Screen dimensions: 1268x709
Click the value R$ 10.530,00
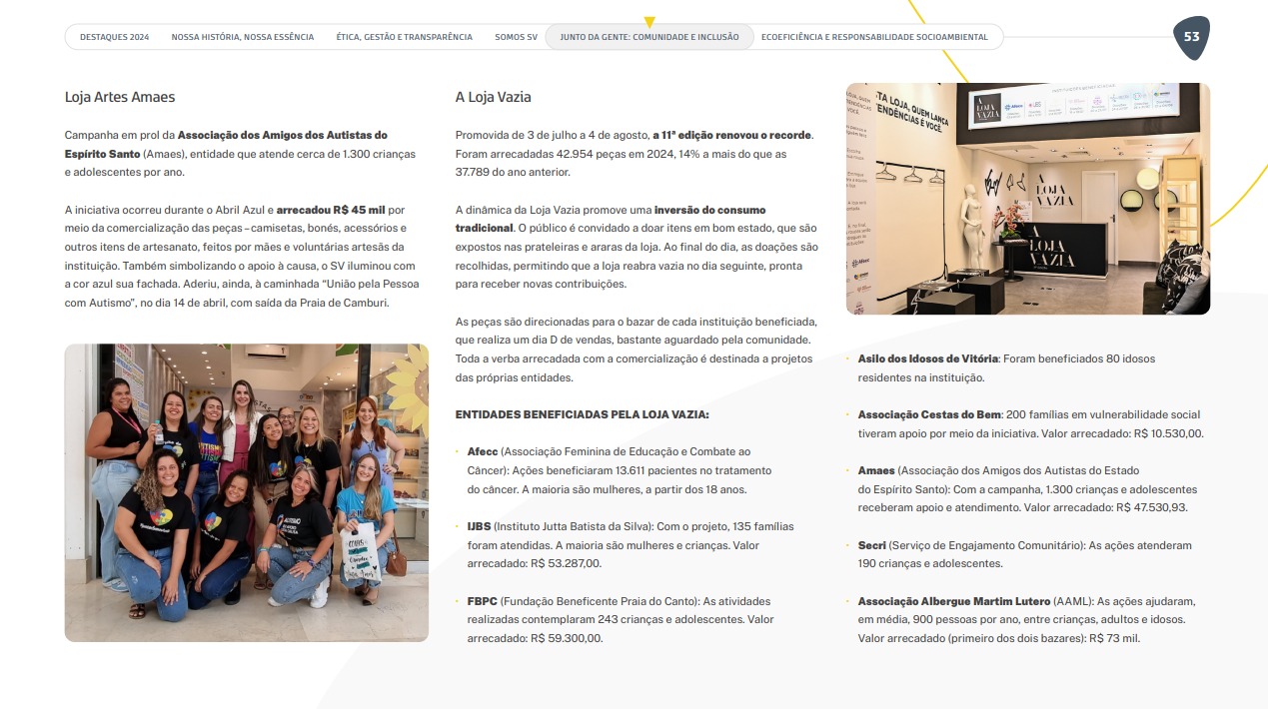pos(1169,433)
